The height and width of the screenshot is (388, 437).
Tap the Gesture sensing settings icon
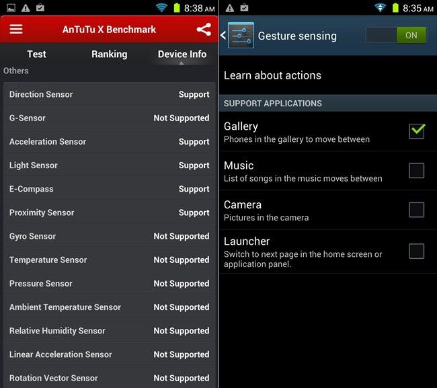point(241,36)
